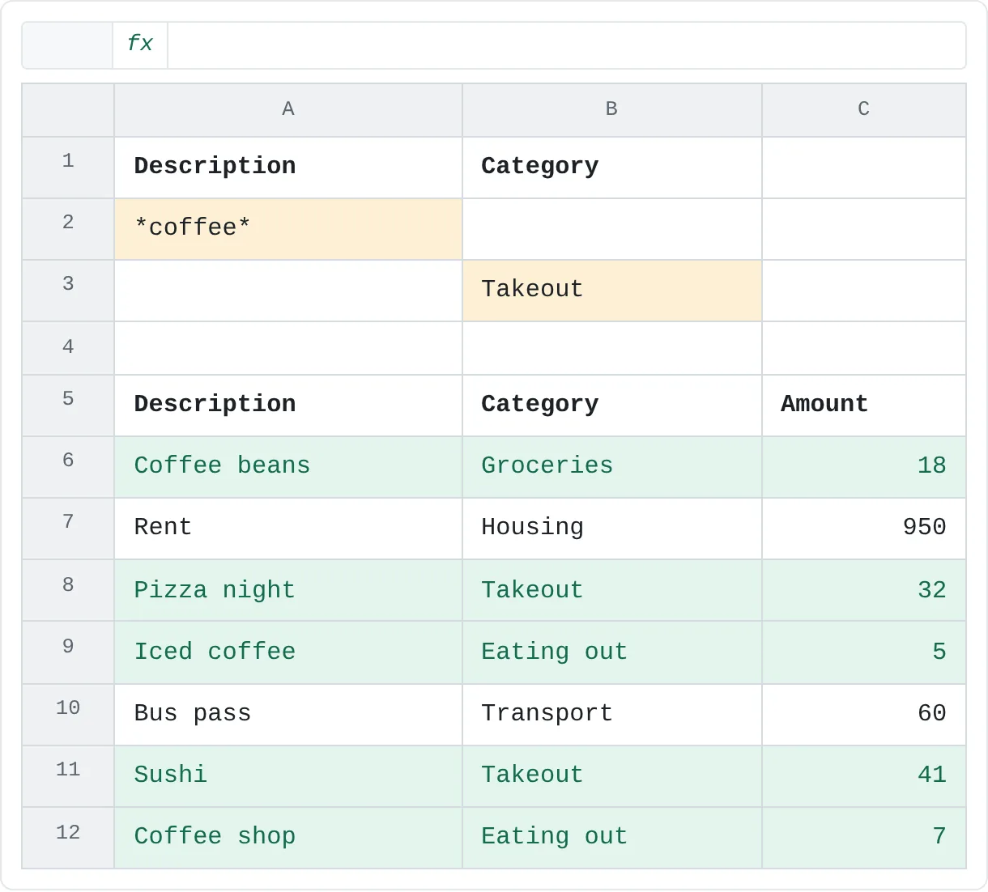Click the Eating out cell in row 9

[612, 652]
